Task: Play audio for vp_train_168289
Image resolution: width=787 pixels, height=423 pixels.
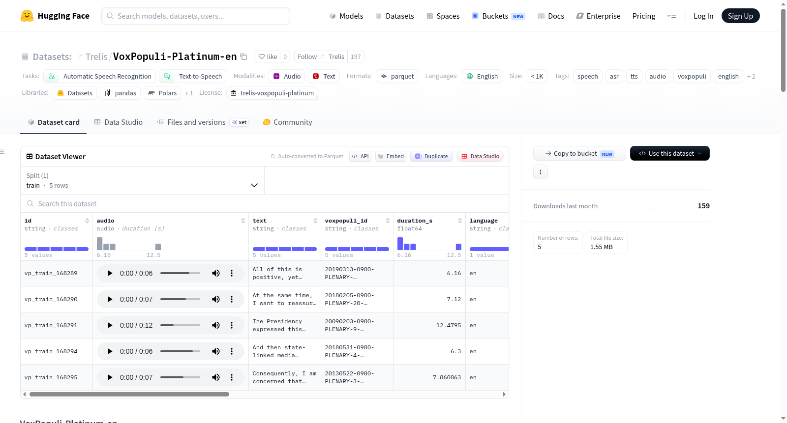Action: 110,273
